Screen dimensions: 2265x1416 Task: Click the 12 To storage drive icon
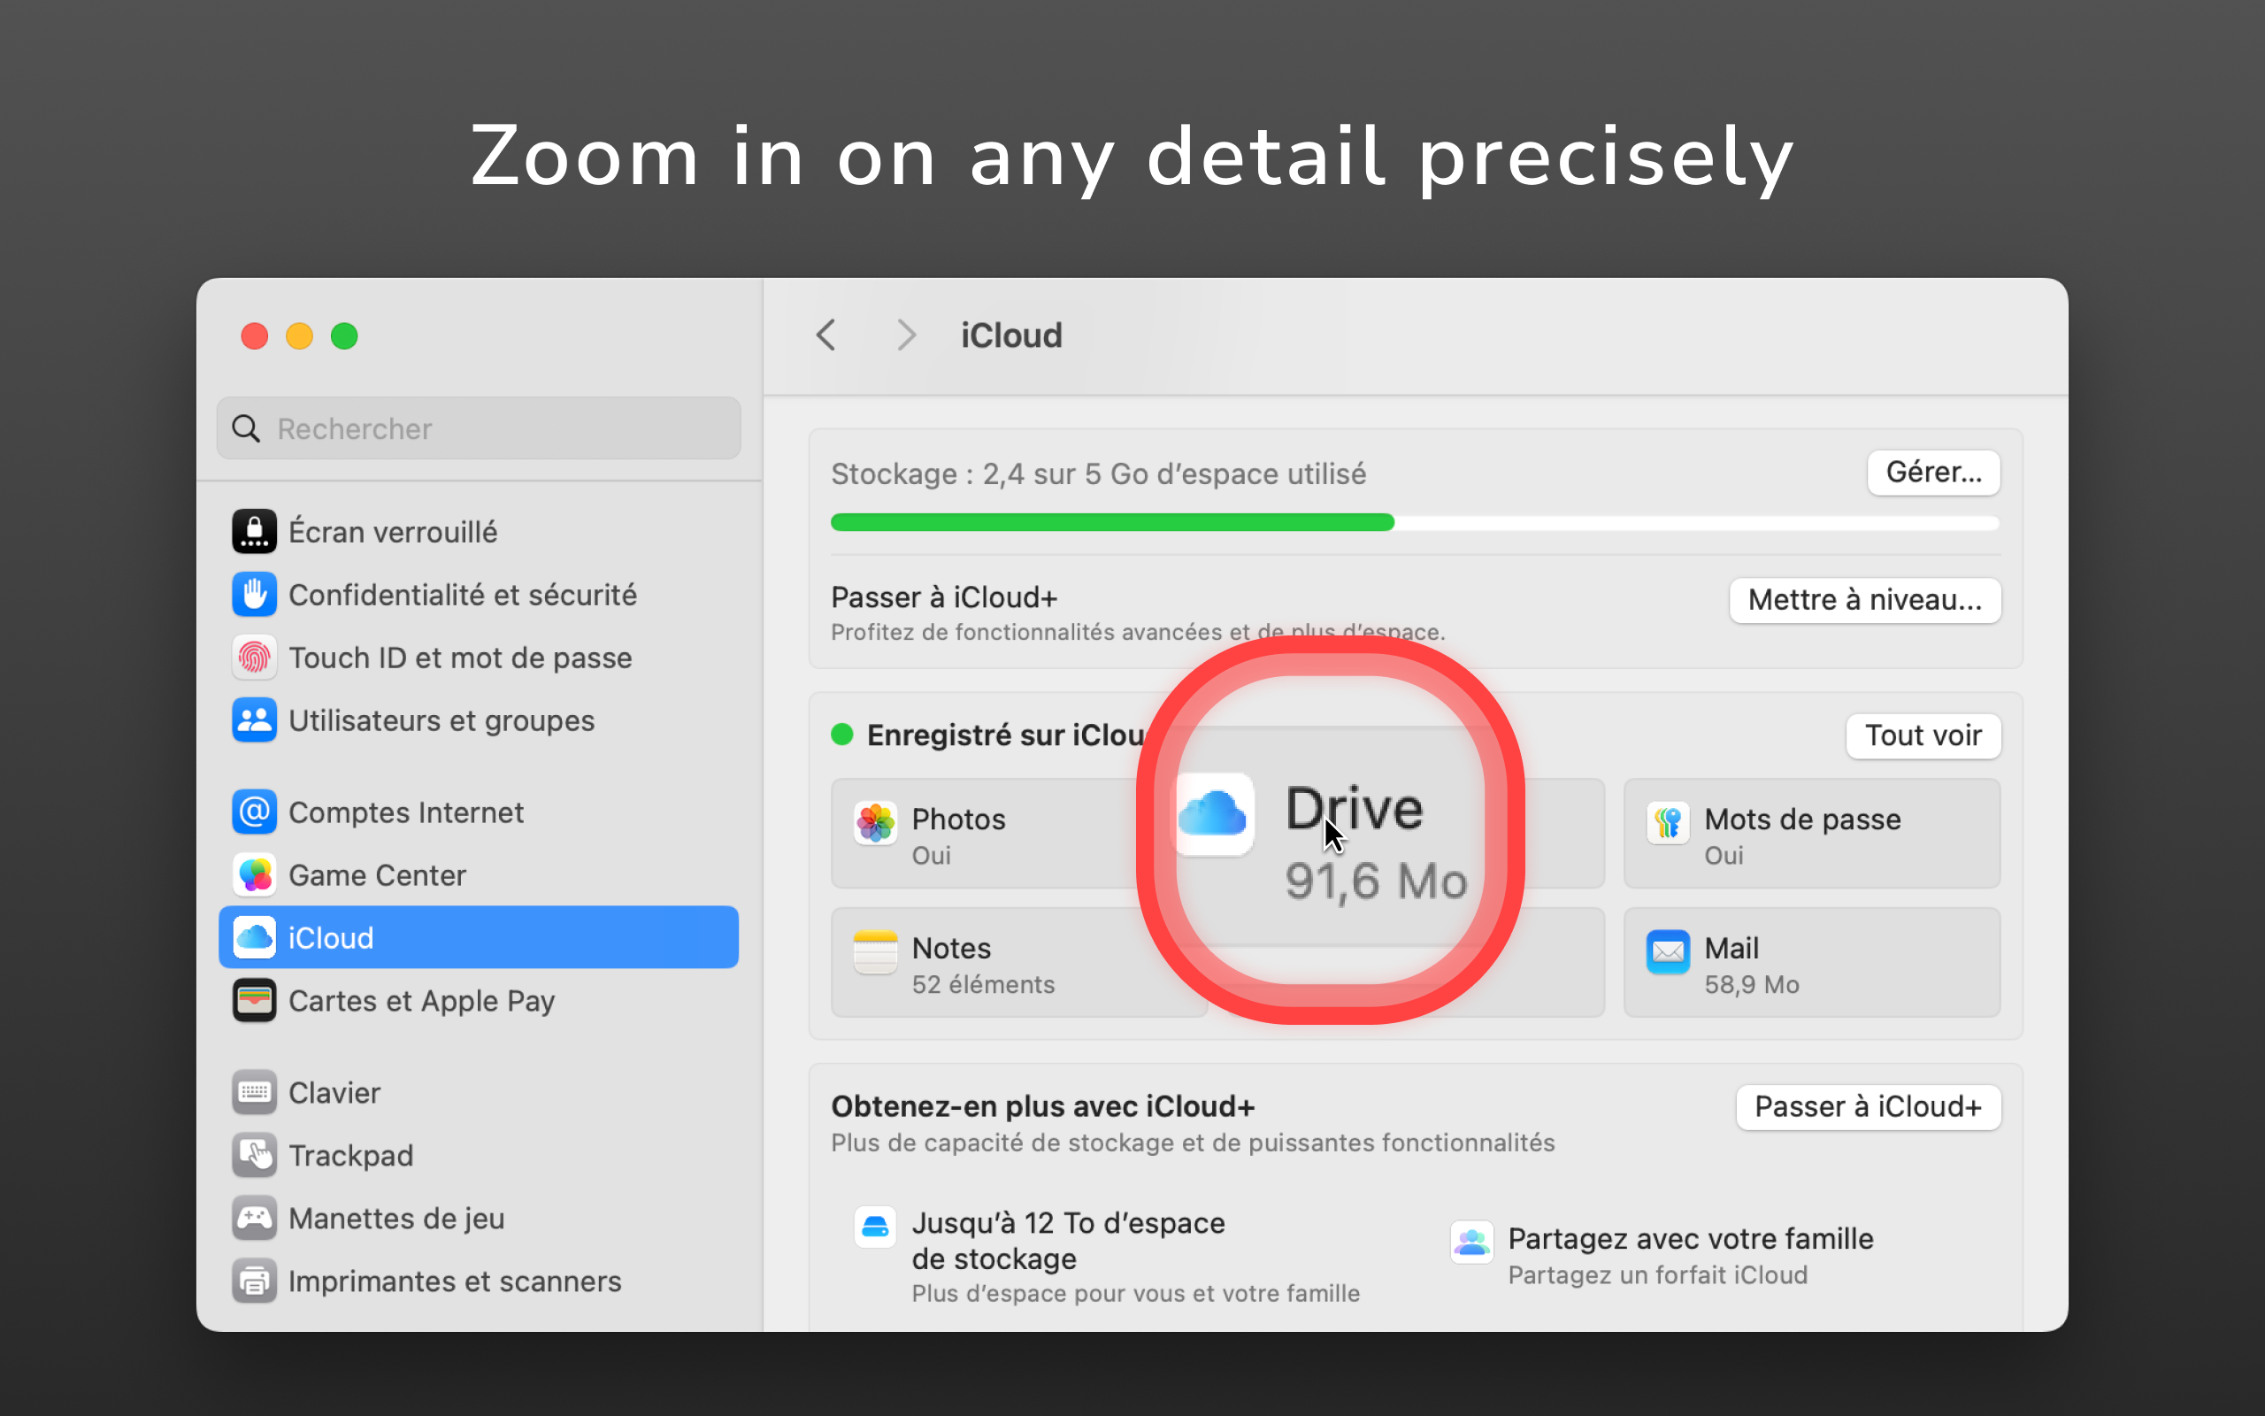[x=875, y=1227]
